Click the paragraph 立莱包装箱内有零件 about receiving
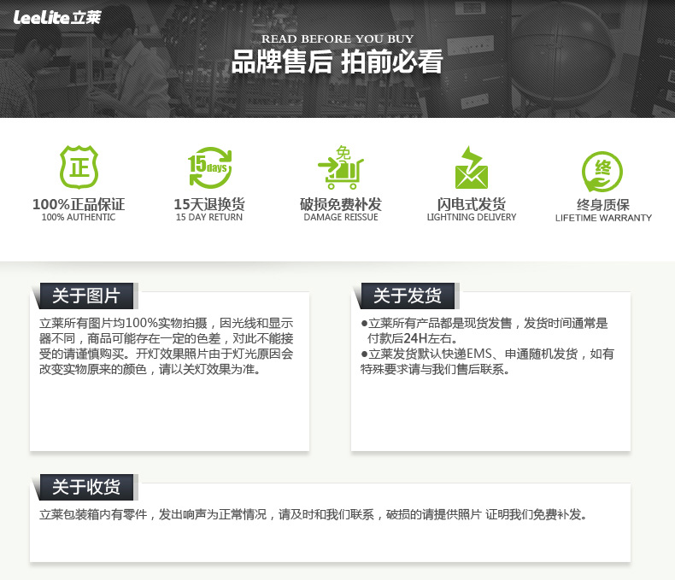 pos(314,514)
